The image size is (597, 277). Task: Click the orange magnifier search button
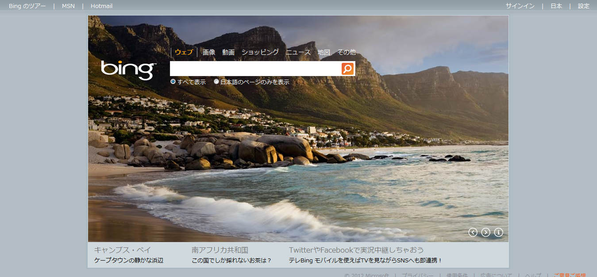348,69
